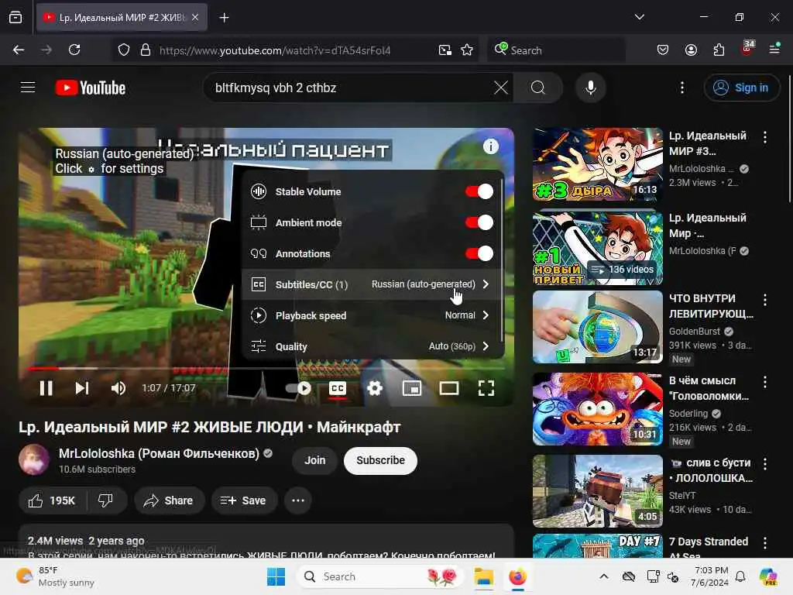Viewport: 793px width, 595px height.
Task: Search with your voice microphone icon
Action: 590,88
